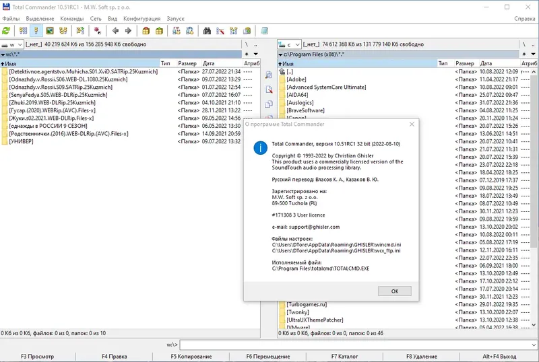The image size is (539, 362).
Task: Click the edit file icon in middle bar
Action: pos(269,89)
